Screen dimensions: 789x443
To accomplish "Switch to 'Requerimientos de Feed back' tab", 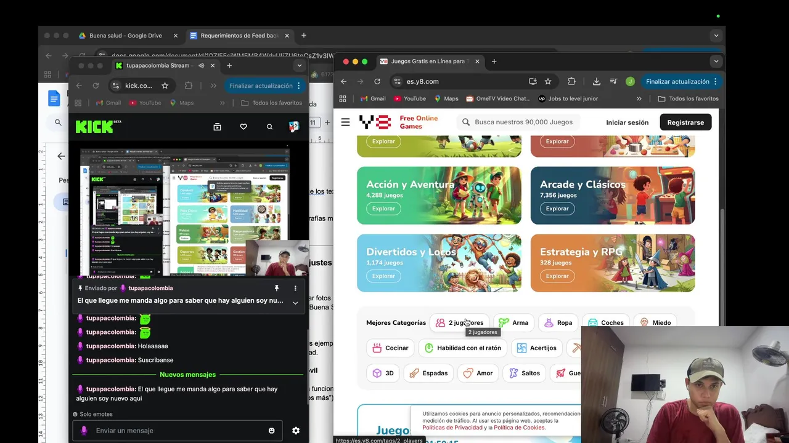I will tap(240, 36).
